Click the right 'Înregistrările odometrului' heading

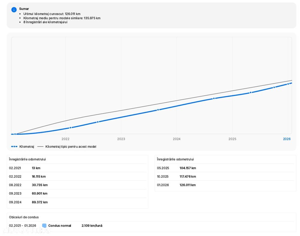click(175, 159)
